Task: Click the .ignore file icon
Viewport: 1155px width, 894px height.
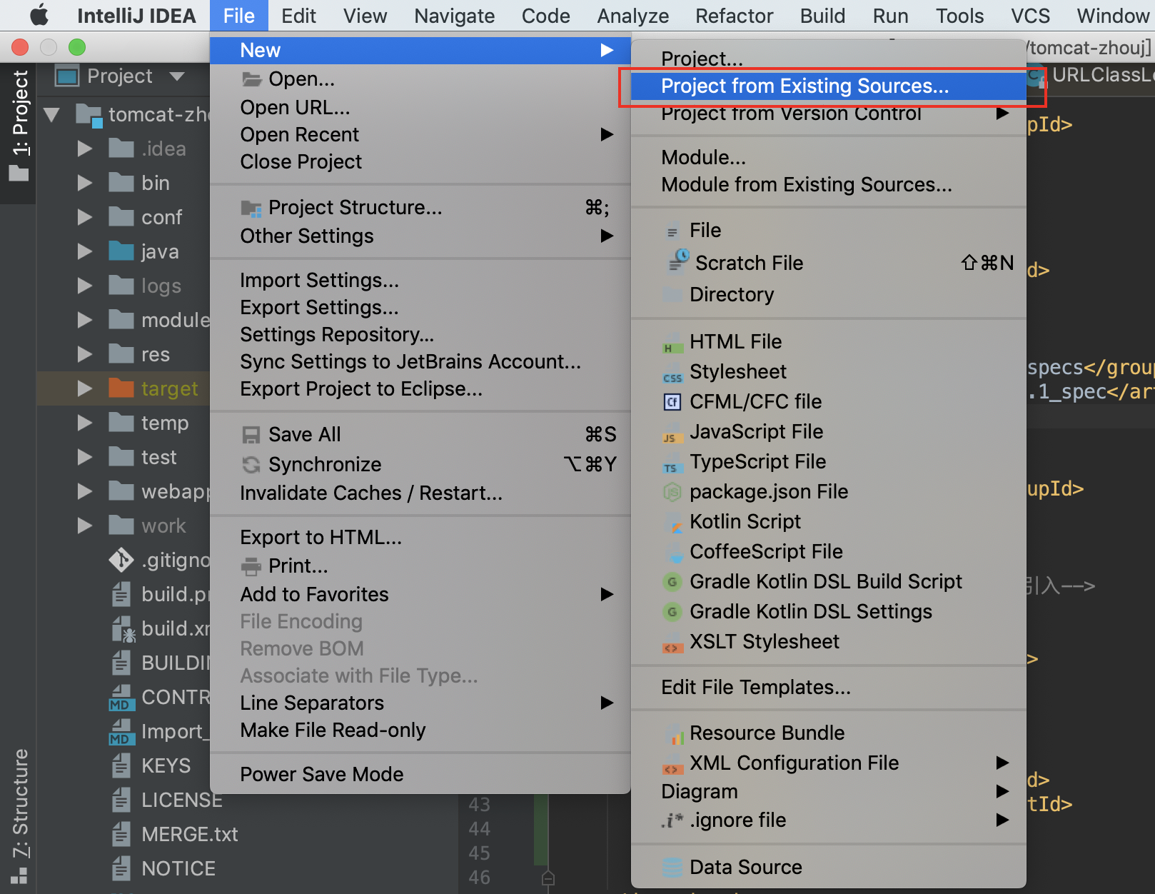Action: coord(672,820)
